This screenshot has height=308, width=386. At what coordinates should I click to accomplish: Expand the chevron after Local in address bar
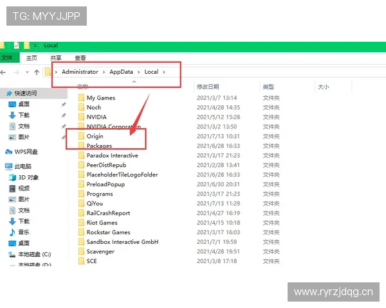coord(165,72)
